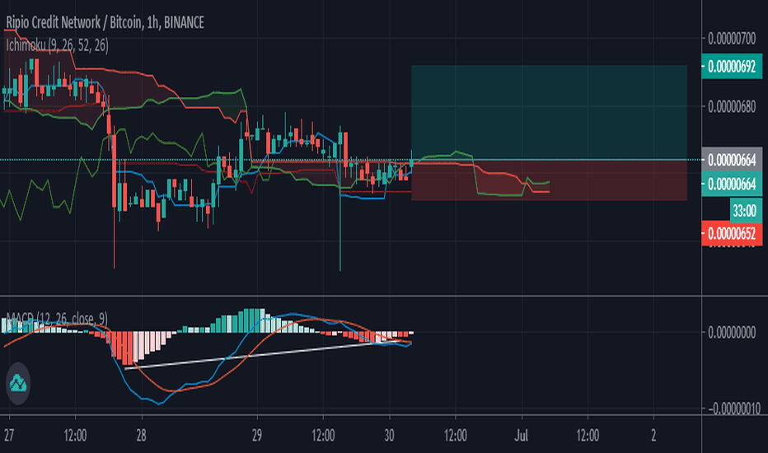Select the green long position profit zone

pos(549,113)
